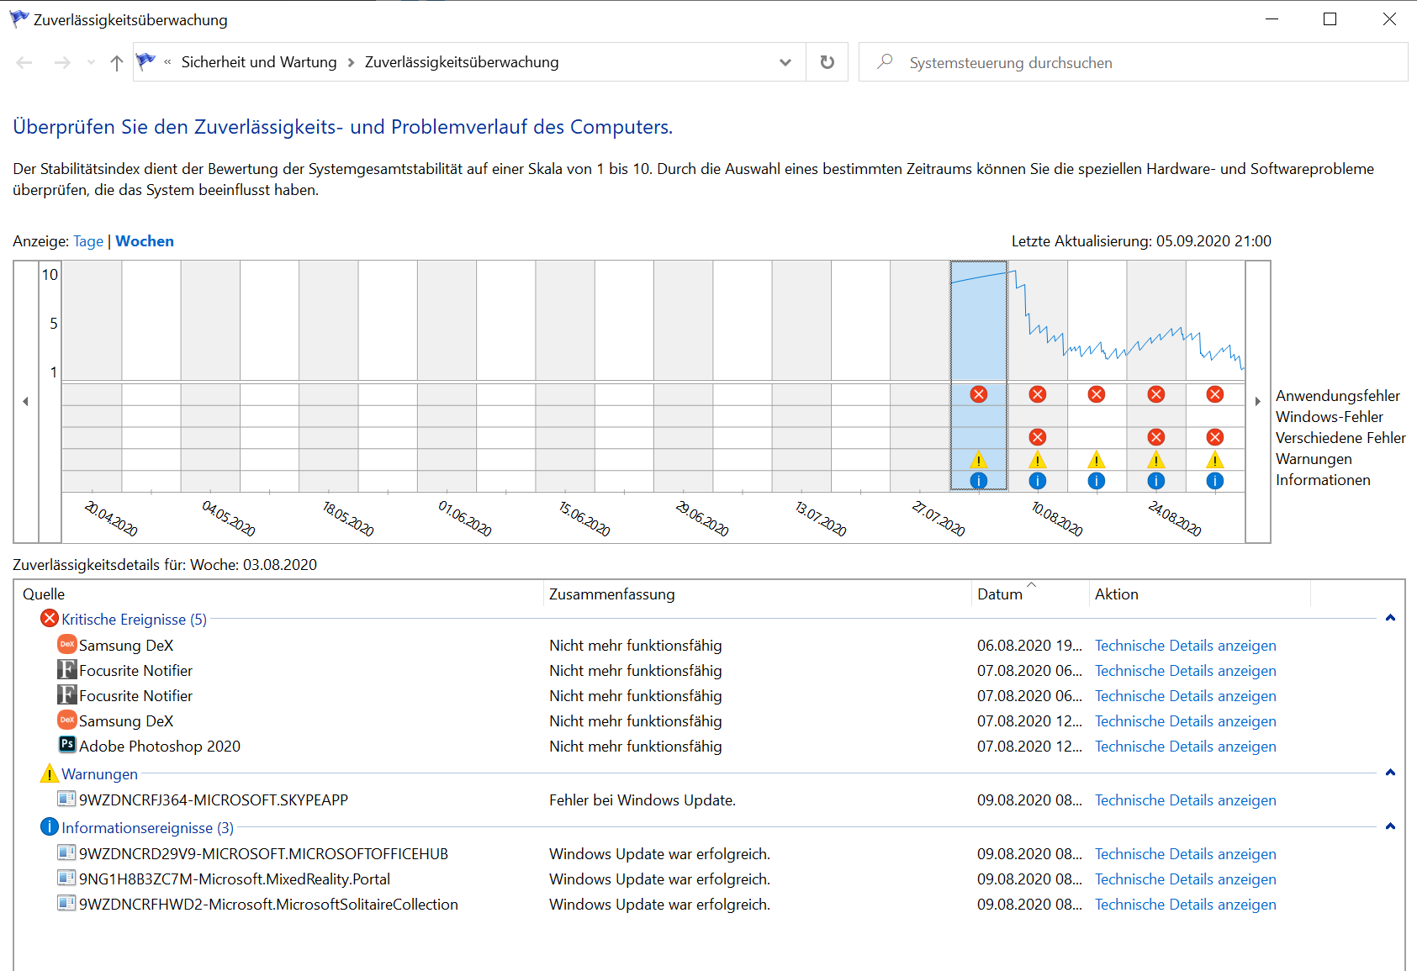Click the Verschiedene Fehler icon for week 24.08.2020

point(1156,437)
